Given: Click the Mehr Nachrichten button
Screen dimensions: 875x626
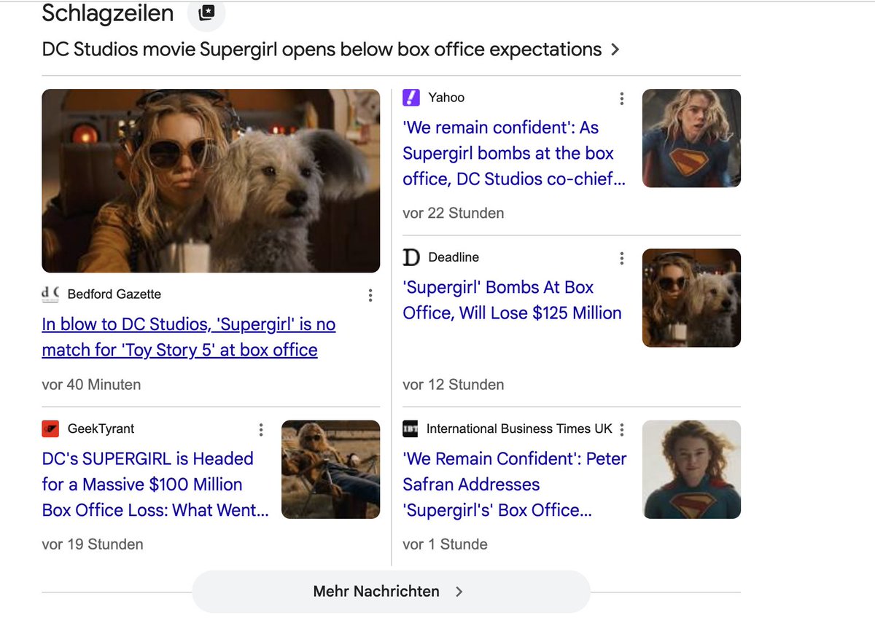Looking at the screenshot, I should (x=391, y=591).
